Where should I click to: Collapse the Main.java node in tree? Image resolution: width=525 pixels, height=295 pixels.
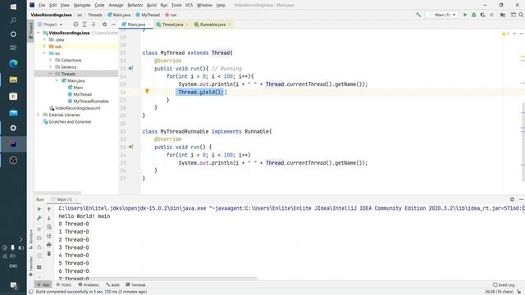[57, 80]
